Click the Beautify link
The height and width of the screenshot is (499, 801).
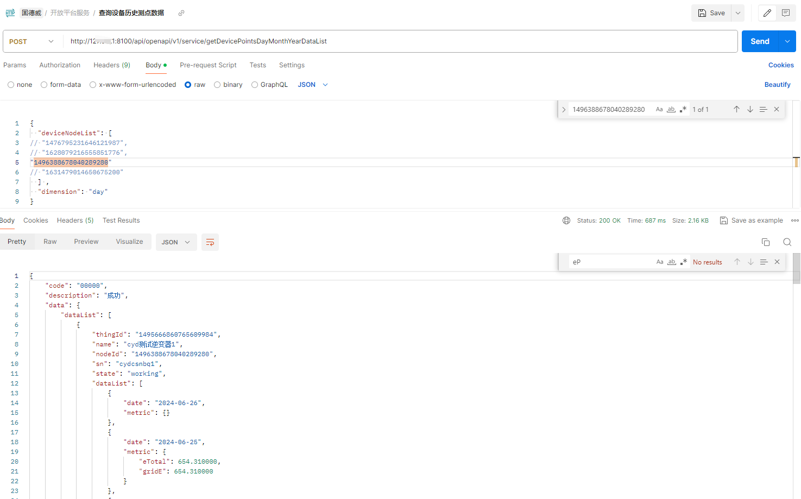tap(777, 84)
